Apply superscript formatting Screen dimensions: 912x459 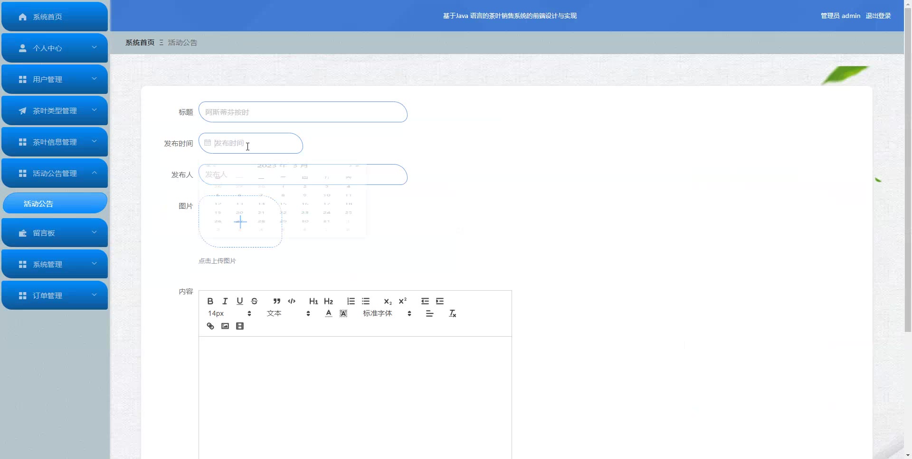[x=403, y=301]
